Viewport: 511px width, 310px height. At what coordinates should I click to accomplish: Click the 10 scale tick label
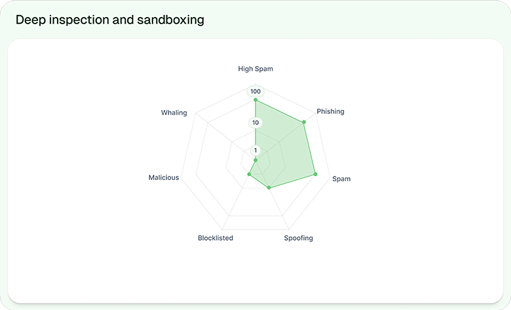click(x=255, y=122)
